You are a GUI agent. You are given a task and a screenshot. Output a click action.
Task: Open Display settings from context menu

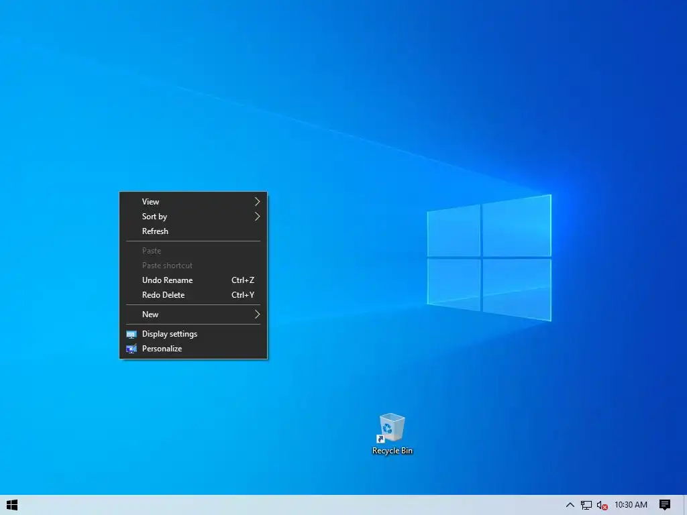click(x=193, y=334)
